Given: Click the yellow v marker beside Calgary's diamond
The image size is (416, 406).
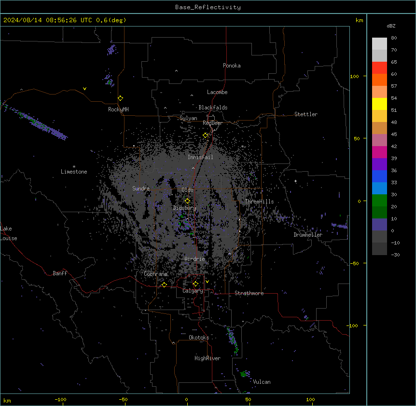Looking at the screenshot, I should click(207, 282).
